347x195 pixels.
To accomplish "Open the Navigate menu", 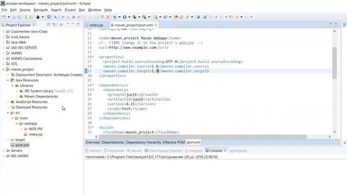I will 41,10.
